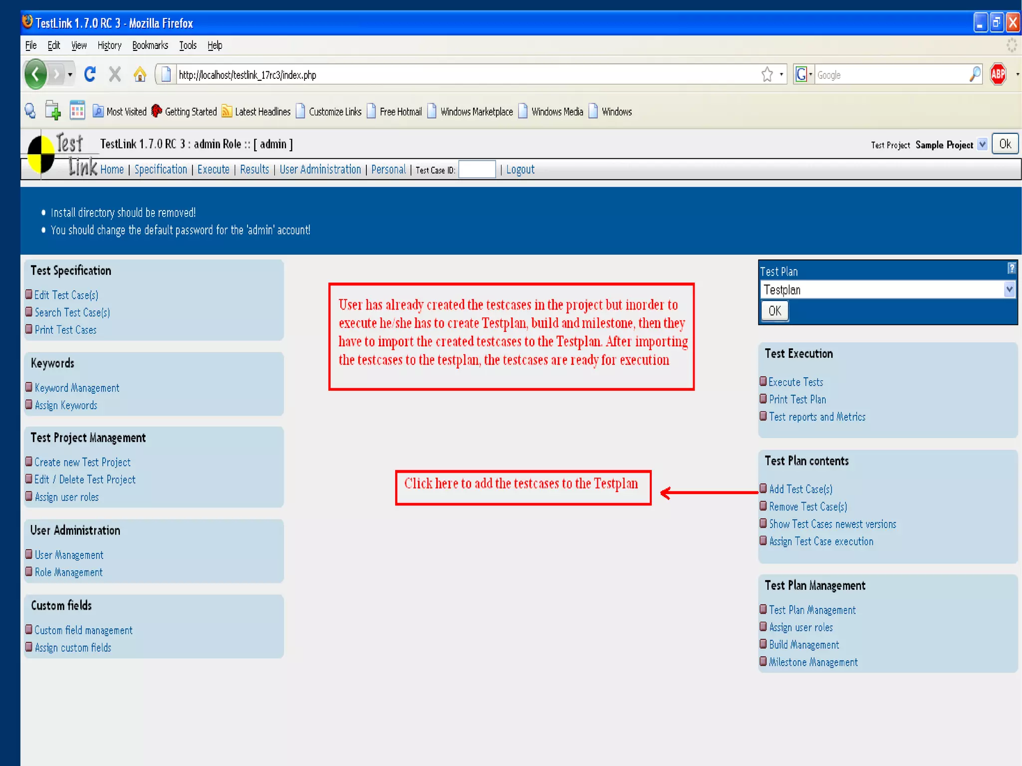Open the Getting Started bookmark

(x=184, y=111)
